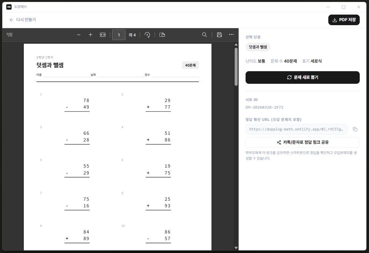Click the 날짜 field on worksheet

117,75
